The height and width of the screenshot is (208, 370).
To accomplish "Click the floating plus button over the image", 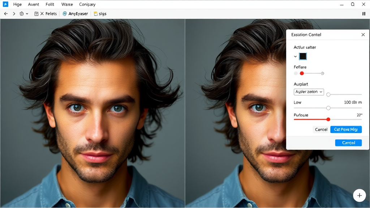I will pos(360,195).
